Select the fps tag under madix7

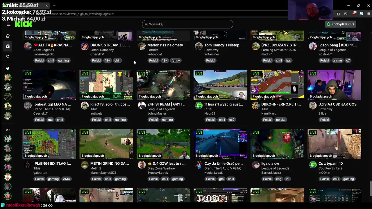(x=288, y=60)
